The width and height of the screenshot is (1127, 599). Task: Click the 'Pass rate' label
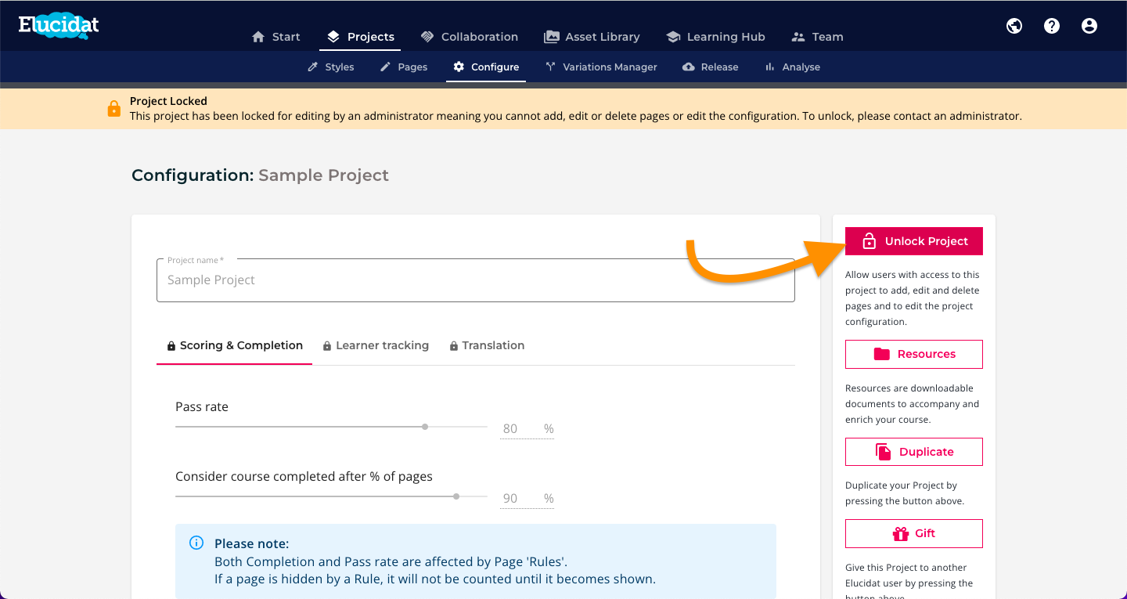point(202,407)
